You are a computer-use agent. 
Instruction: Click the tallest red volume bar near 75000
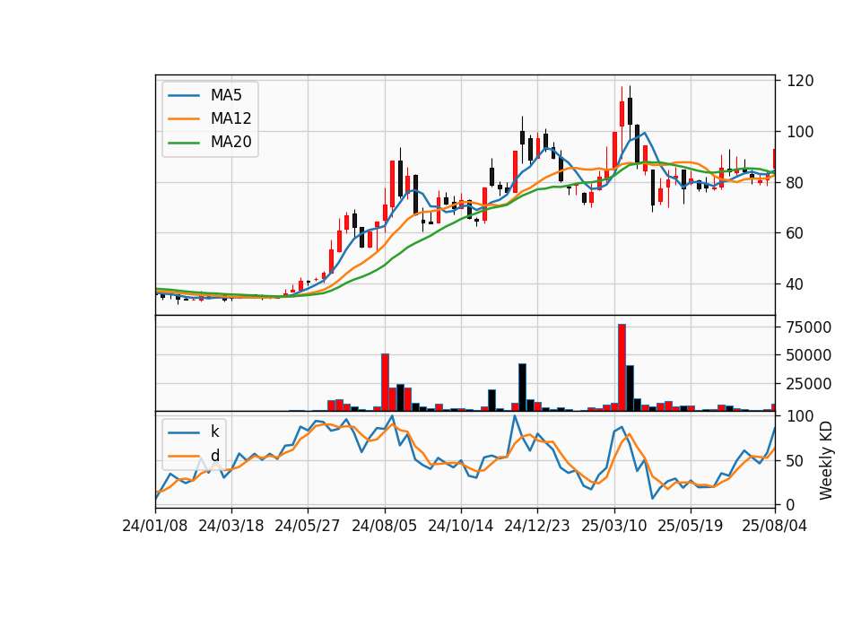click(x=622, y=368)
